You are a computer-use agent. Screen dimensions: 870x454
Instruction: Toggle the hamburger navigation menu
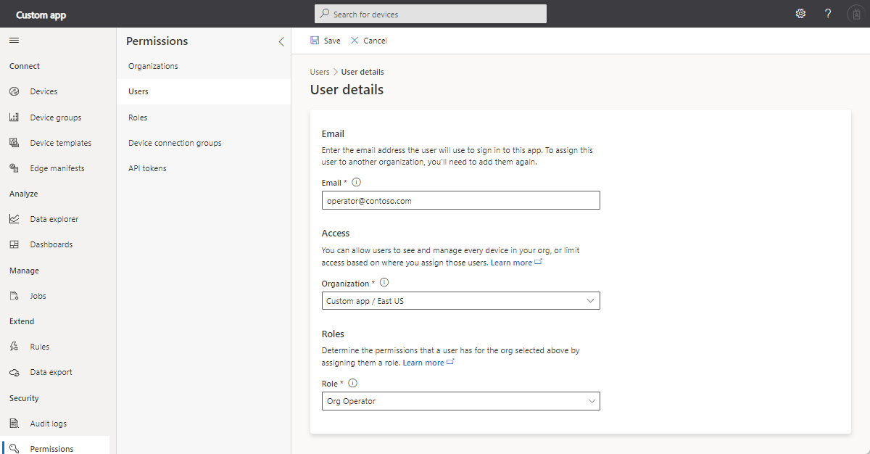pyautogui.click(x=14, y=41)
